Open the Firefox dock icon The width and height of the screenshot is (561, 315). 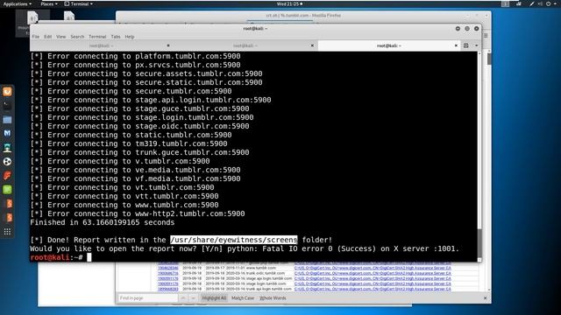[7, 92]
